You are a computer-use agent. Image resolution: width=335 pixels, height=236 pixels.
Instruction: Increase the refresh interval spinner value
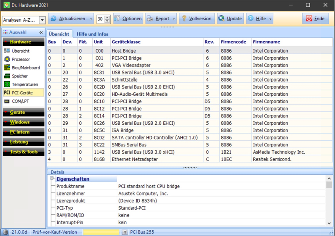coord(107,17)
